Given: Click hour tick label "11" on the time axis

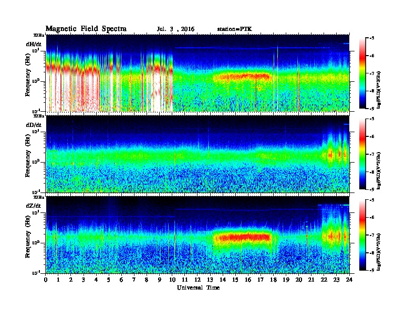Looking at the screenshot, I should click(x=185, y=280).
